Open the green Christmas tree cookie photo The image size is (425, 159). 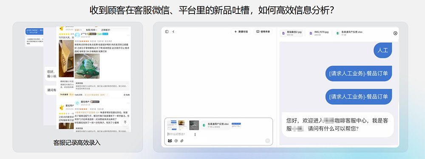tap(87, 66)
